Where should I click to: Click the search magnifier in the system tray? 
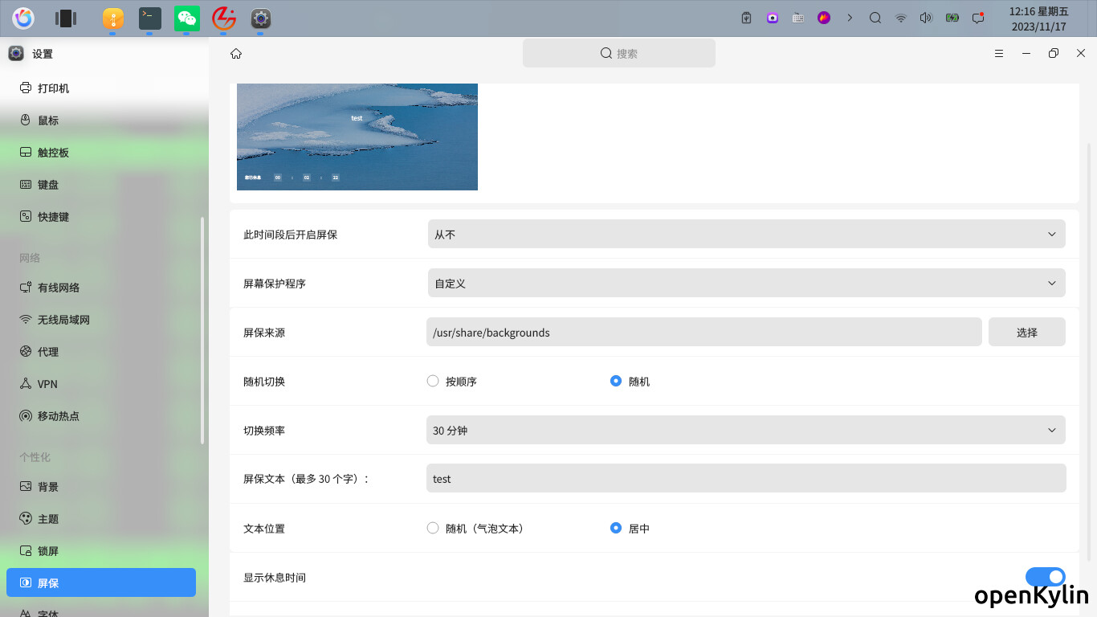pos(875,18)
